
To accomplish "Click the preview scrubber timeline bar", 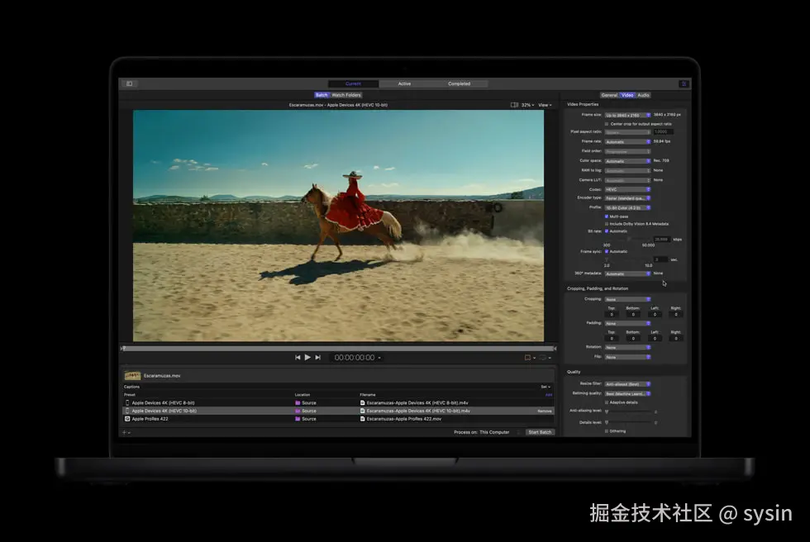I will click(338, 349).
